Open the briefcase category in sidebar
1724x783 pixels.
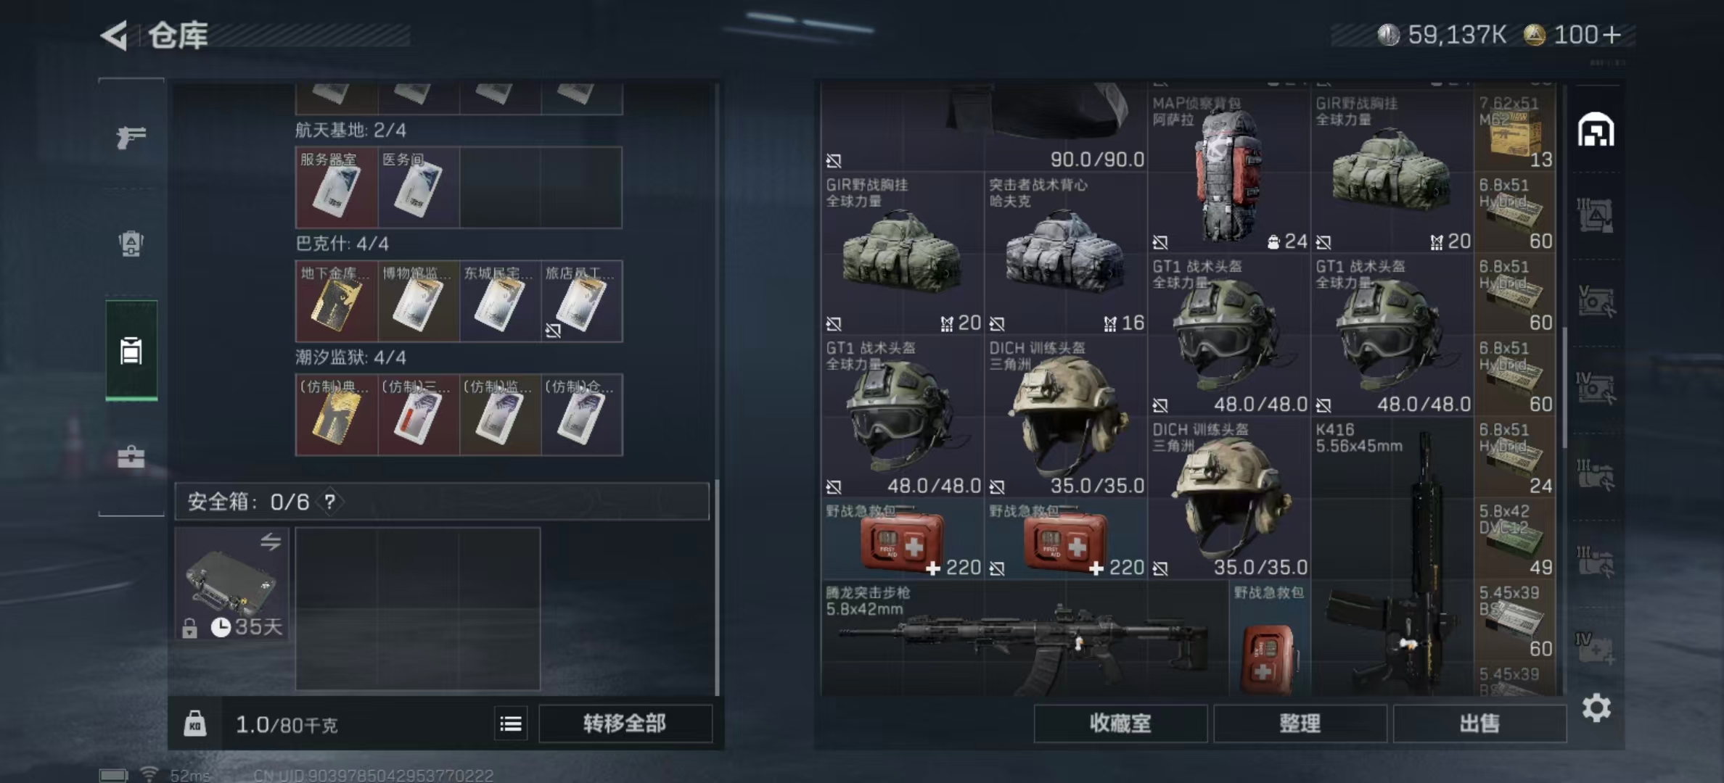(131, 457)
